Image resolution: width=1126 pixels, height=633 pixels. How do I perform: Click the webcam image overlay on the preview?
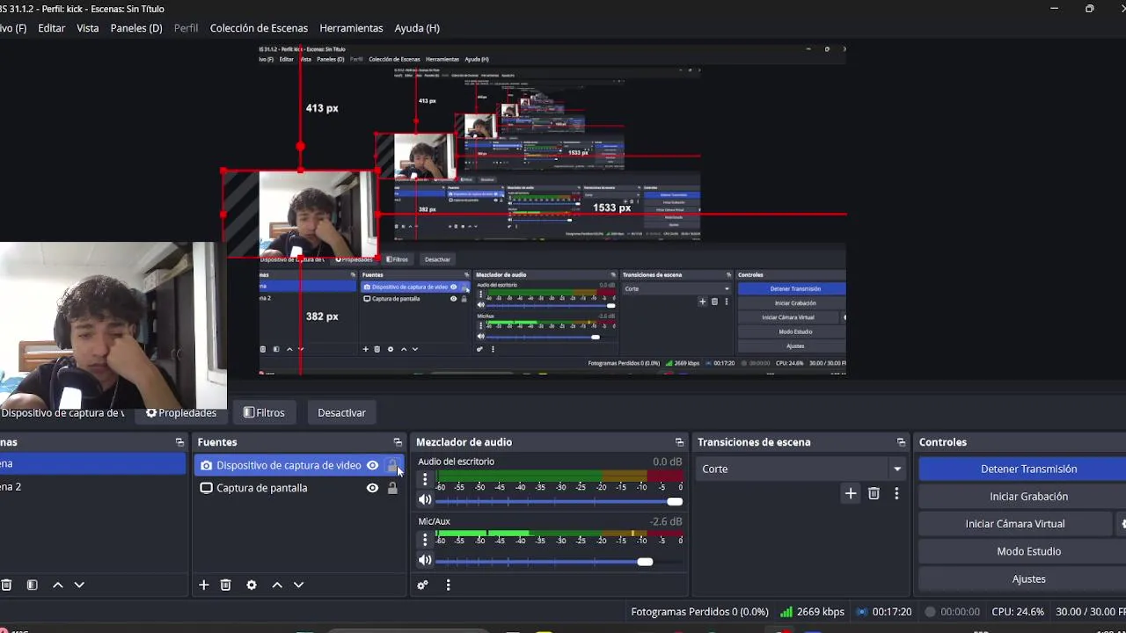(x=113, y=325)
